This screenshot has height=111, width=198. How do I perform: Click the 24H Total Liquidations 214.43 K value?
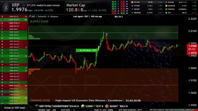point(74,106)
